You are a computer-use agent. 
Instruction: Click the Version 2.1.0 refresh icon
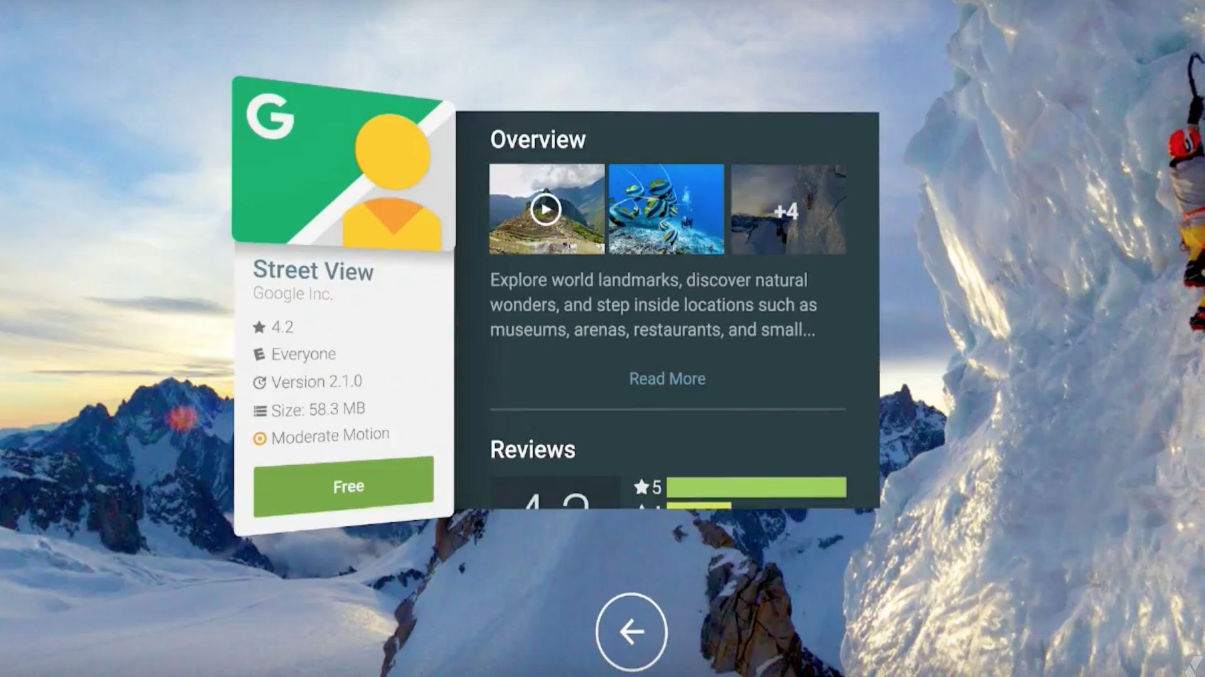tap(259, 382)
